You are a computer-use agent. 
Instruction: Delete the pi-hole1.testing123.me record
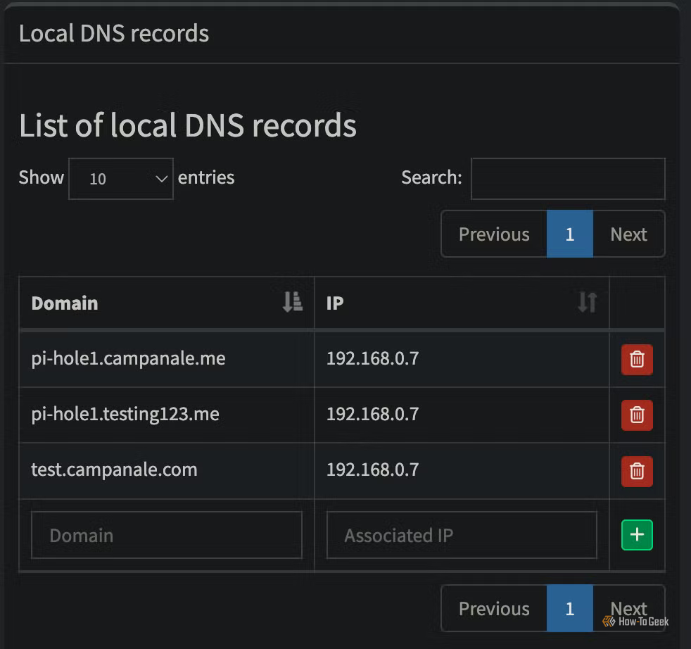(x=637, y=415)
